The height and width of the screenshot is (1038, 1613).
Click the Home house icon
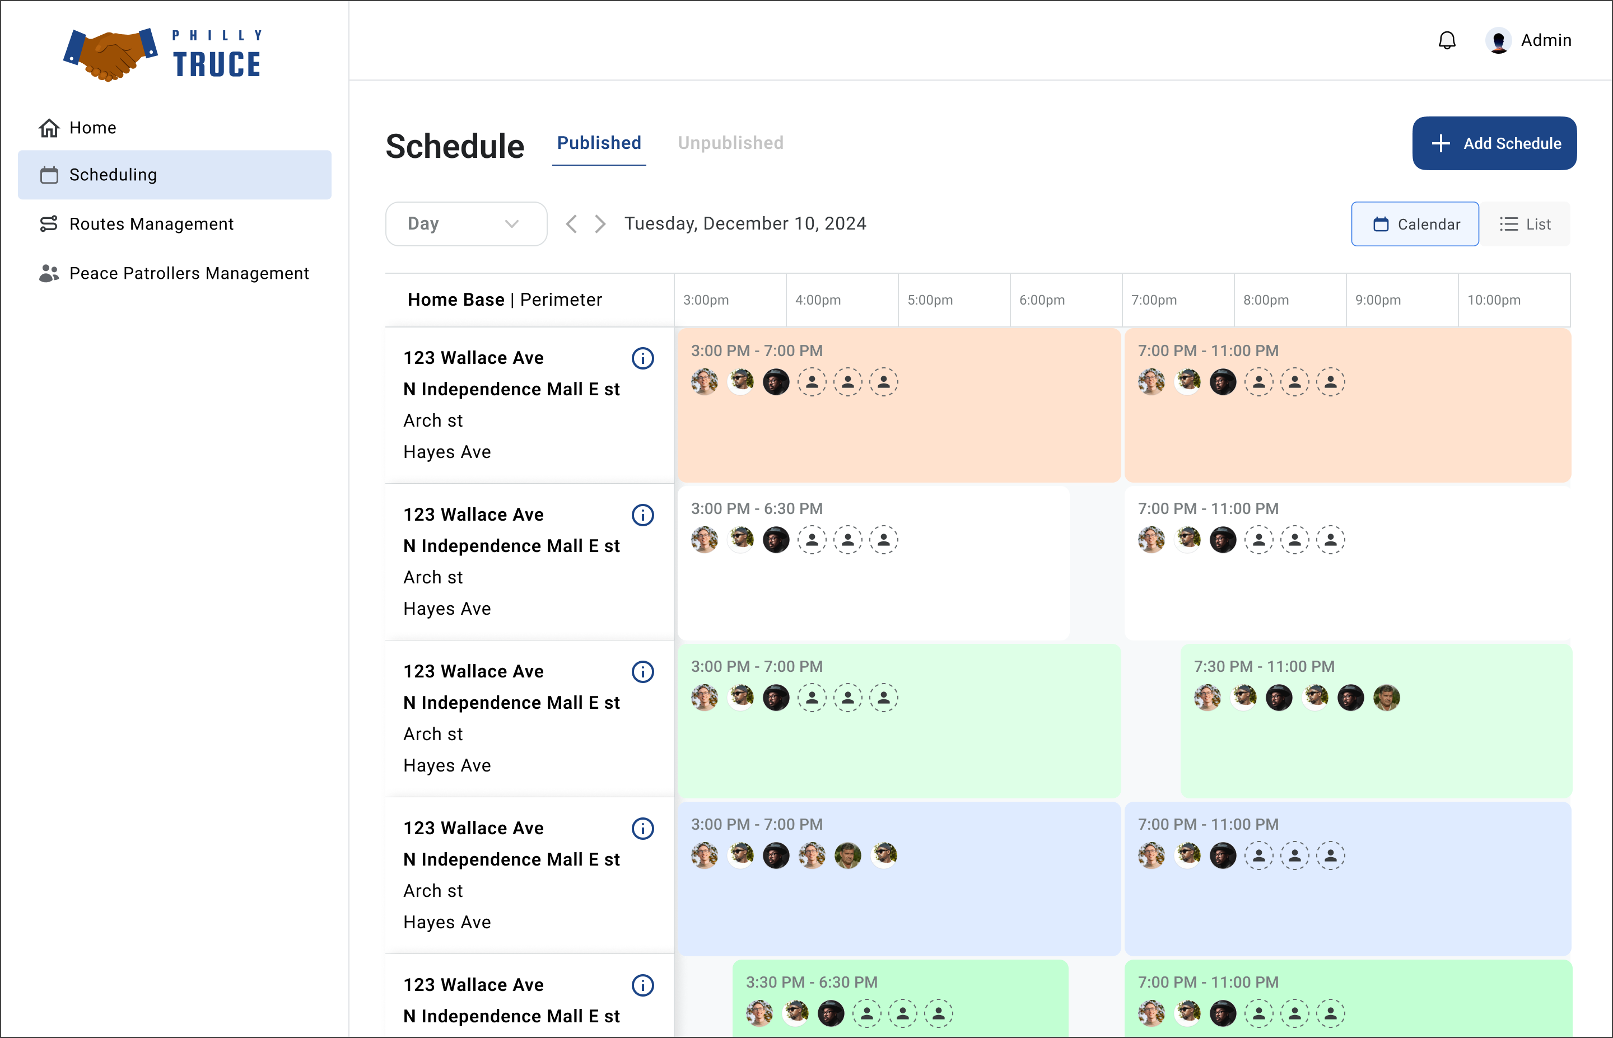49,128
